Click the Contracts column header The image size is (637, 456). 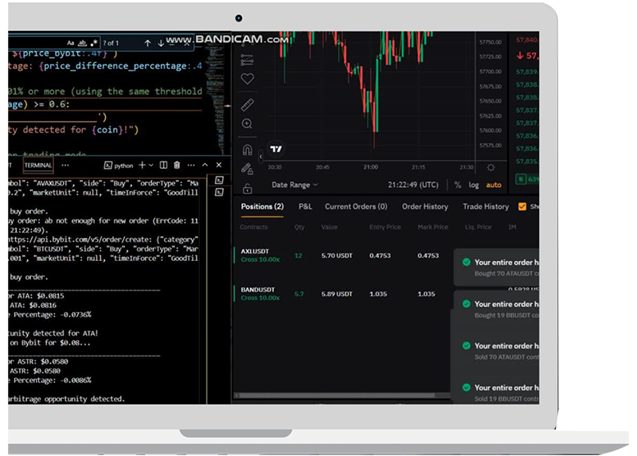(x=253, y=227)
